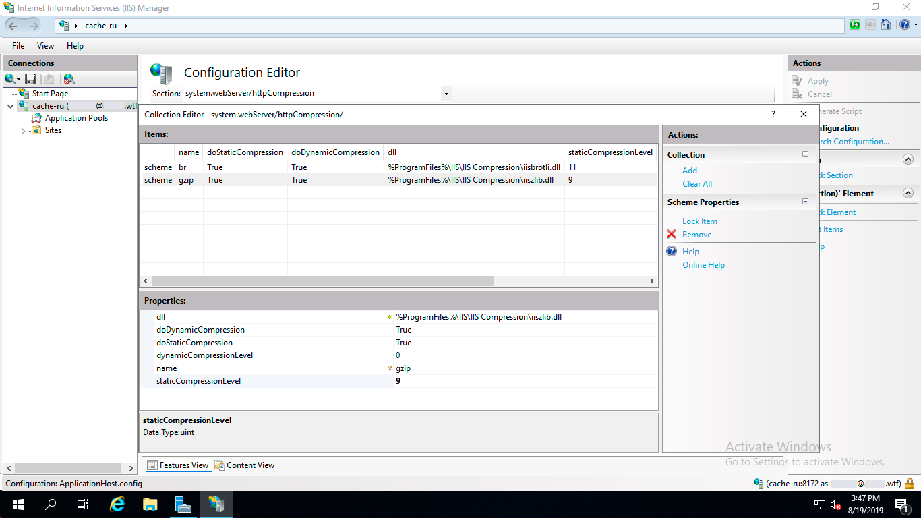
Task: Open File Explorer from taskbar
Action: pos(150,505)
